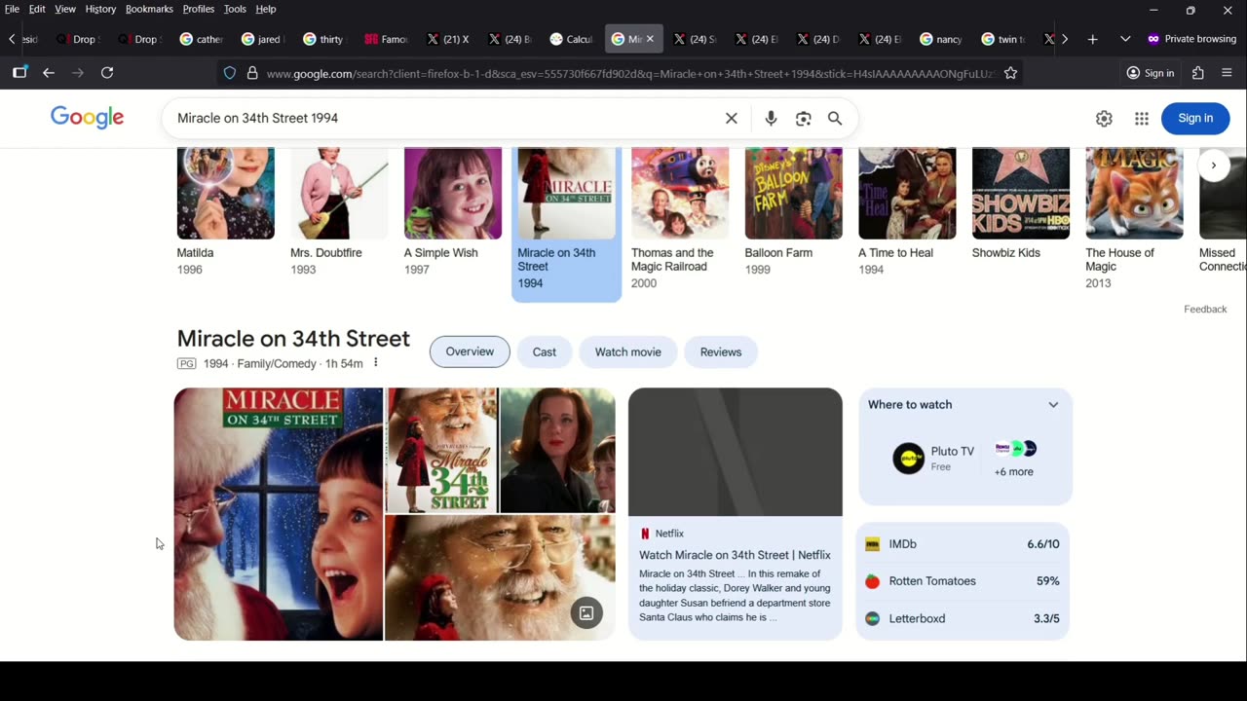Bookmark this page with the star icon
This screenshot has height=701, width=1247.
click(1010, 73)
